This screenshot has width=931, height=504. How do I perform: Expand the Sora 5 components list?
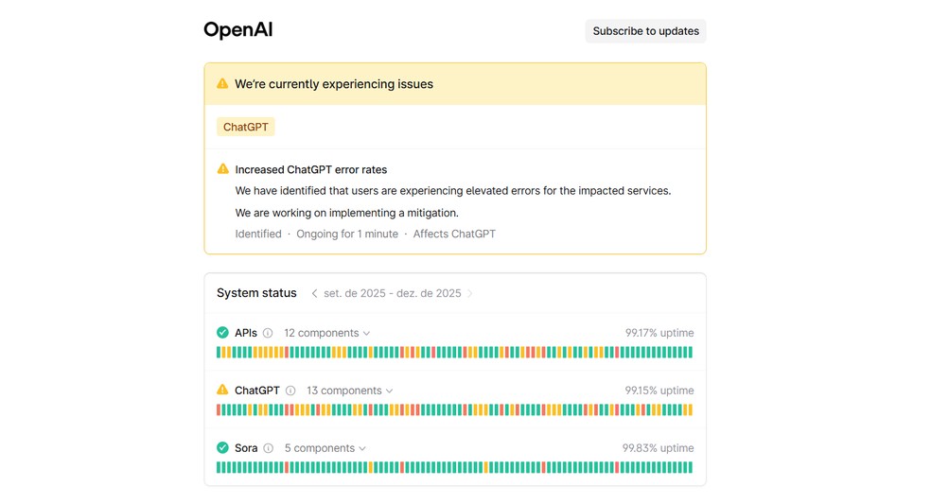325,448
